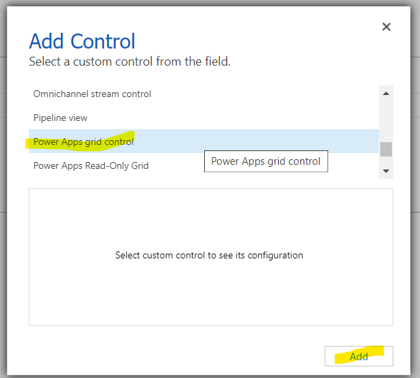The image size is (420, 378).
Task: Click the 'Select custom control to see its configuration' message
Action: pos(209,256)
